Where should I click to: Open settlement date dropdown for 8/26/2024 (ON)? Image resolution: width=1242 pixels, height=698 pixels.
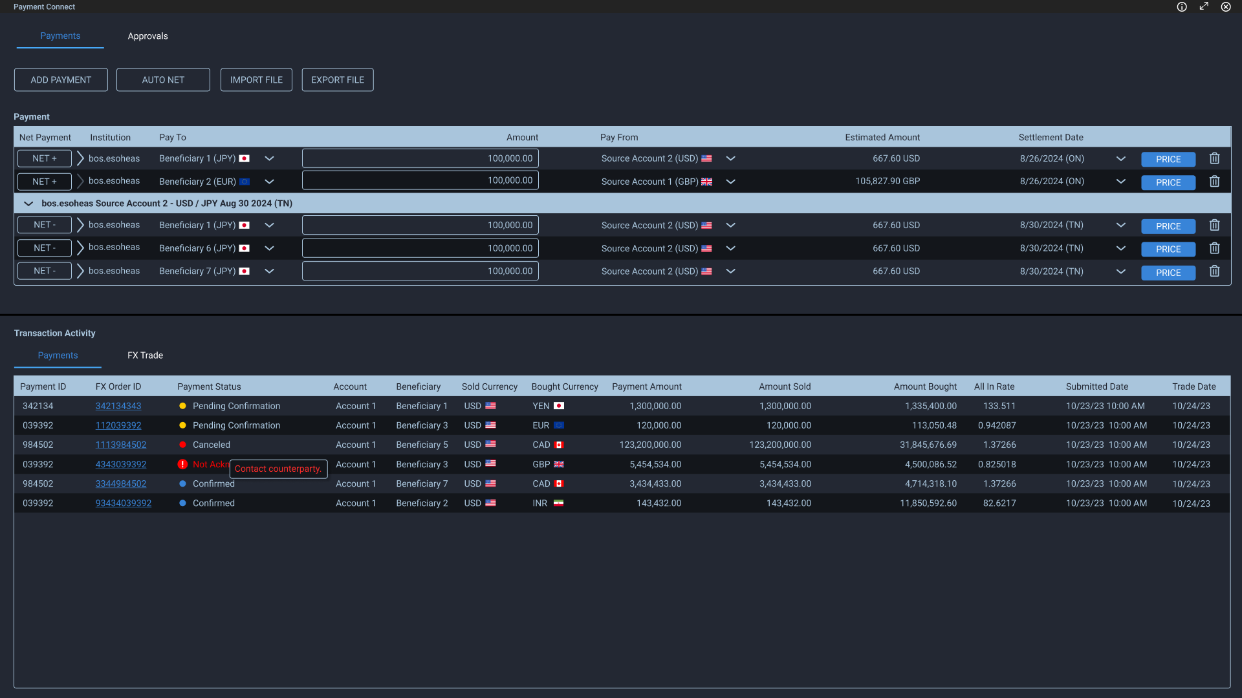(1121, 158)
